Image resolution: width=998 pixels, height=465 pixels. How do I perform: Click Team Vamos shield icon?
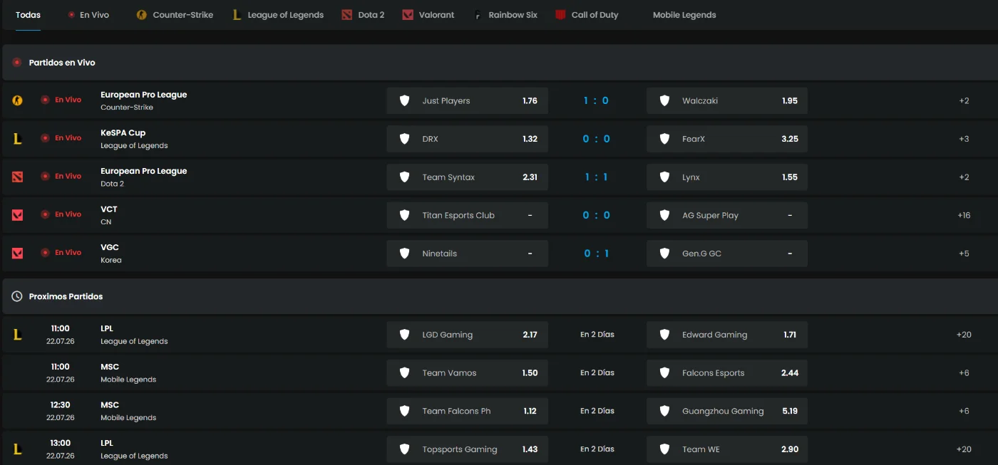pos(404,373)
